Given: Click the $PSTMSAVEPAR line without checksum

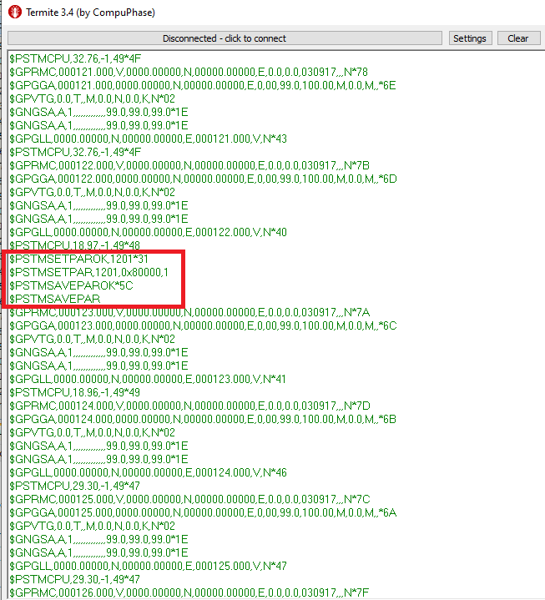Looking at the screenshot, I should [x=55, y=299].
